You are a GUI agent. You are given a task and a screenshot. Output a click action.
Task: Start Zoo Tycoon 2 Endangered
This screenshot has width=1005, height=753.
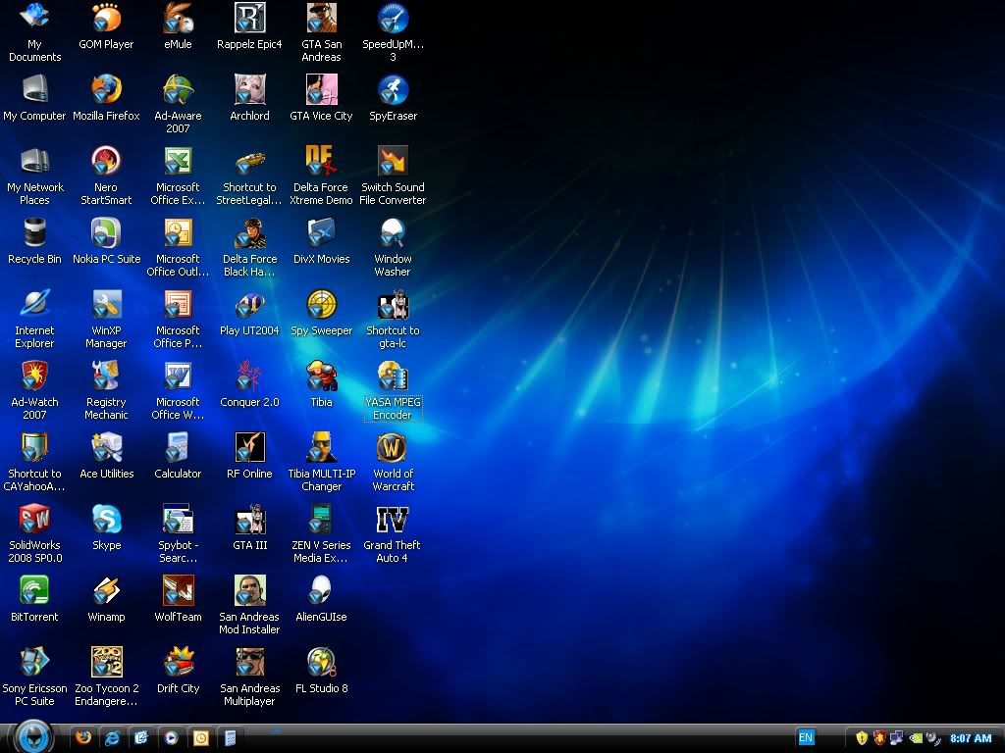click(x=106, y=669)
